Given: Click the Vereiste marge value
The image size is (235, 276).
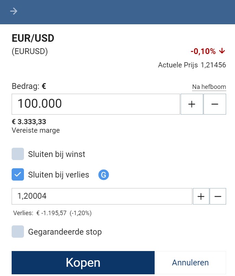Looking at the screenshot, I should pyautogui.click(x=29, y=121).
